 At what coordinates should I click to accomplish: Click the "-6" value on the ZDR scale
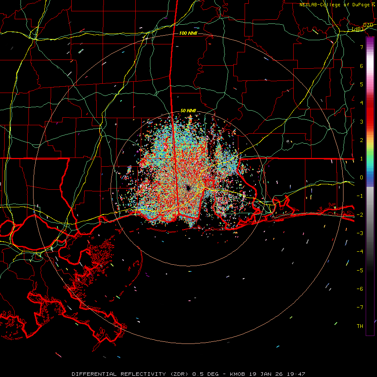(360, 289)
